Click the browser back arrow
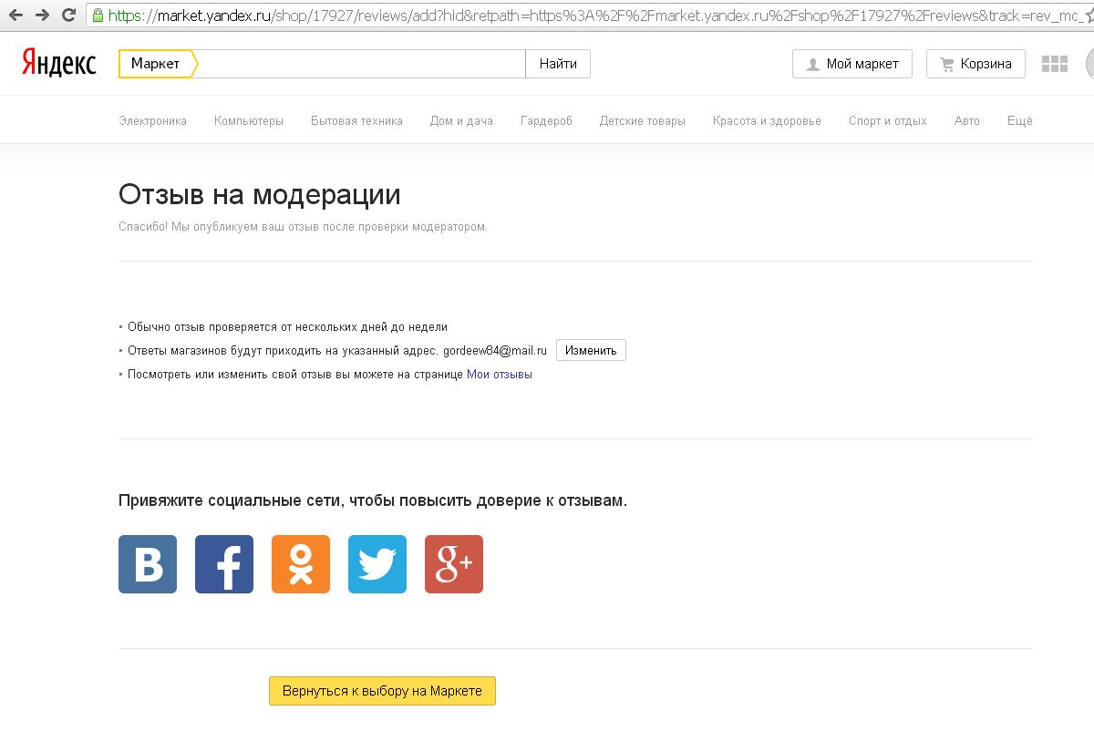 (x=15, y=15)
